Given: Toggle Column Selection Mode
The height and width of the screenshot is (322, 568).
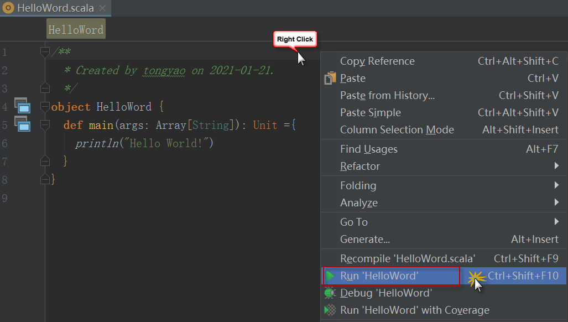Looking at the screenshot, I should tap(397, 130).
